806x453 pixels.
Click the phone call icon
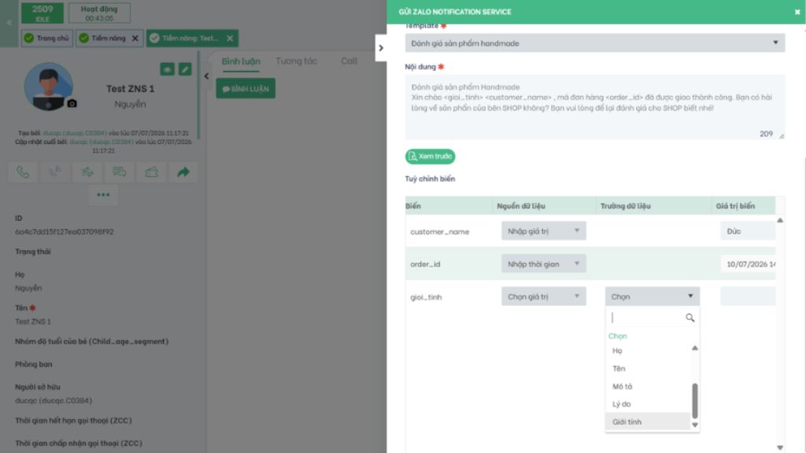[x=23, y=172]
